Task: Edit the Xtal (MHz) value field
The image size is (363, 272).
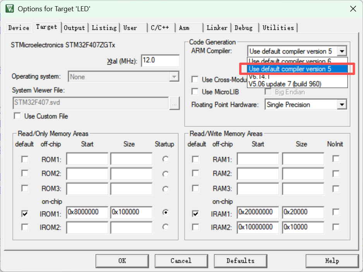Action: (160, 61)
